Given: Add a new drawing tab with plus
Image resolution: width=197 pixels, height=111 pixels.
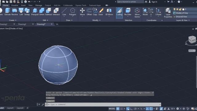Looking at the screenshot, I should coord(57,24).
